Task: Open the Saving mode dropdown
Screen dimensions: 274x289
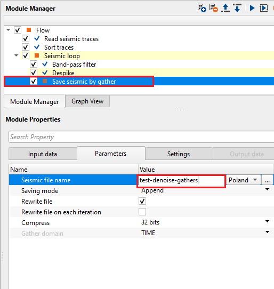Action: pos(205,190)
